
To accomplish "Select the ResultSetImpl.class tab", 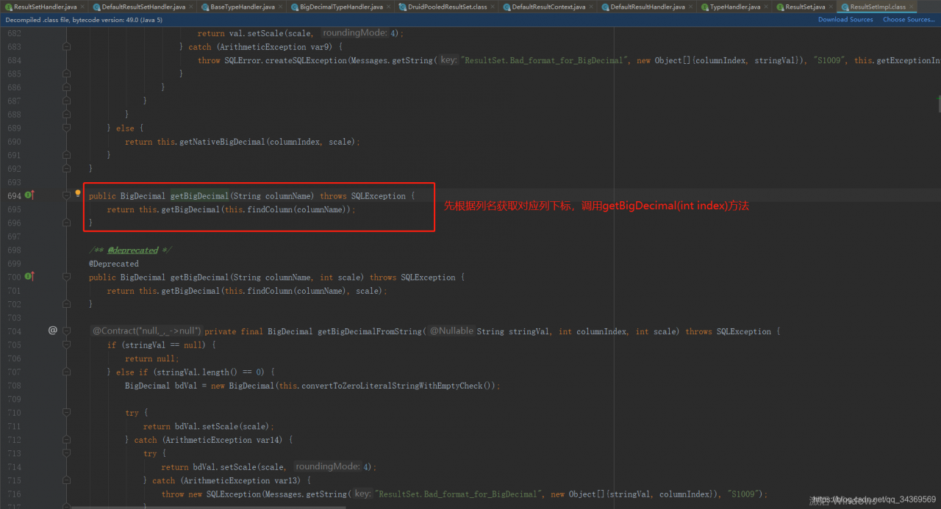I will 878,7.
